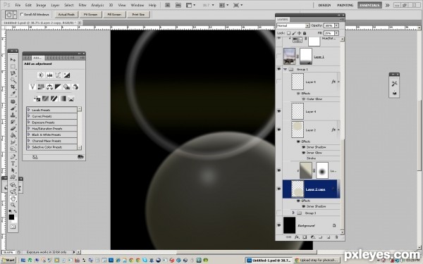
Task: Show the hidden Layer 5
Action: pyautogui.click(x=279, y=82)
